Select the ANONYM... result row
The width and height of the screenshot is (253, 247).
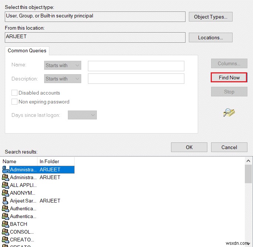point(38,193)
